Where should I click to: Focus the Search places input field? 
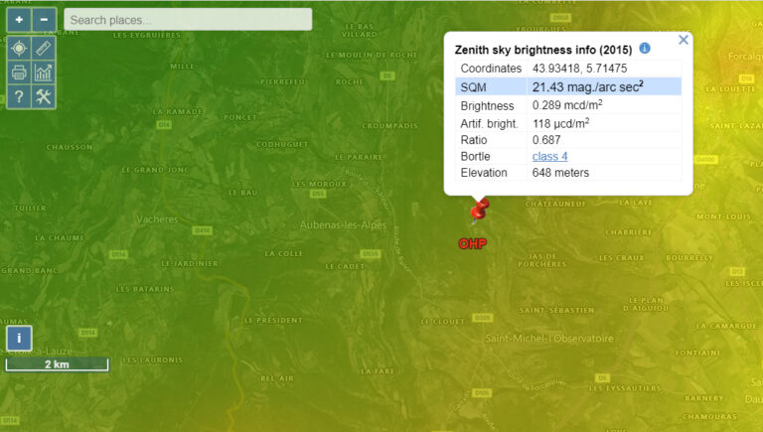[x=188, y=20]
